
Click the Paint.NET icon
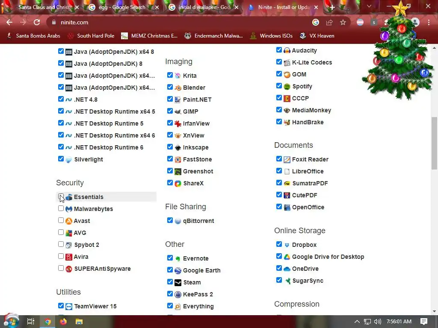[178, 100]
